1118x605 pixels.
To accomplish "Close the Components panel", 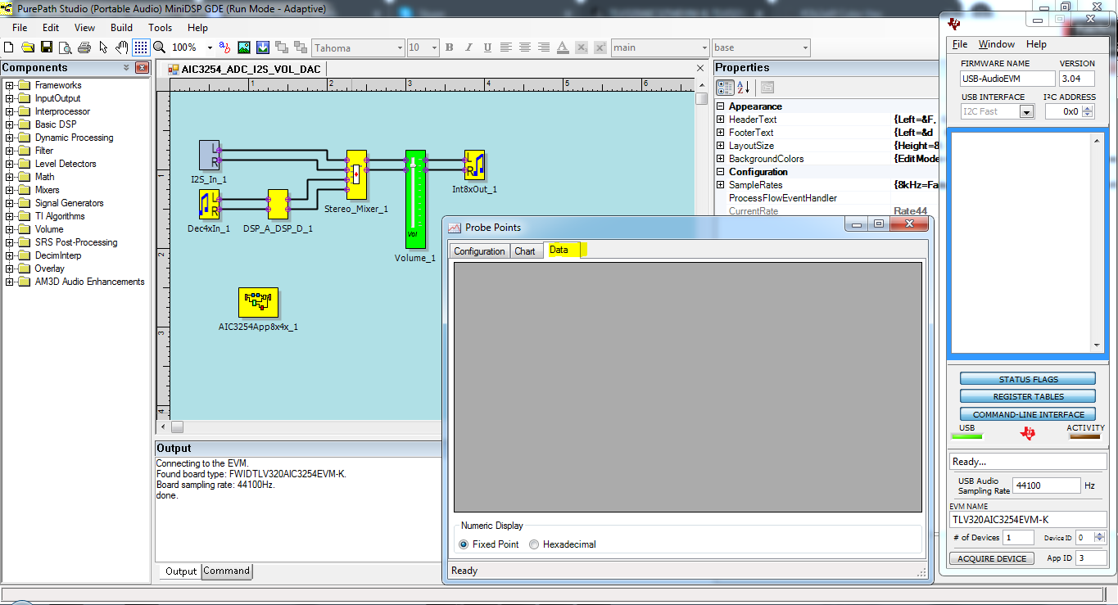I will (142, 68).
